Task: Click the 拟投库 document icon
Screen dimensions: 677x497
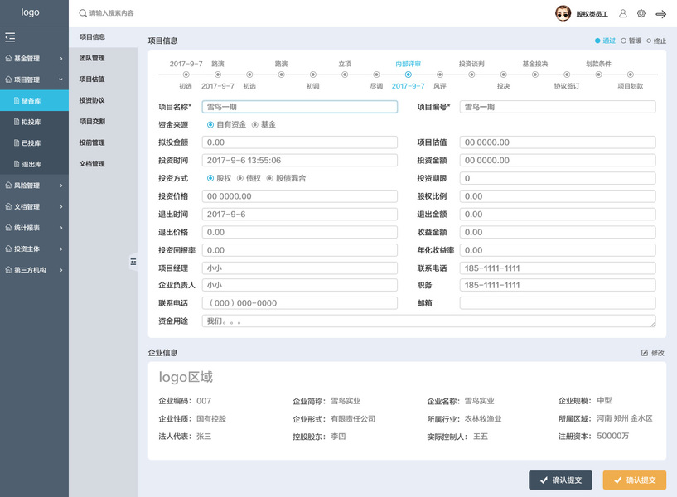Action: (17, 122)
